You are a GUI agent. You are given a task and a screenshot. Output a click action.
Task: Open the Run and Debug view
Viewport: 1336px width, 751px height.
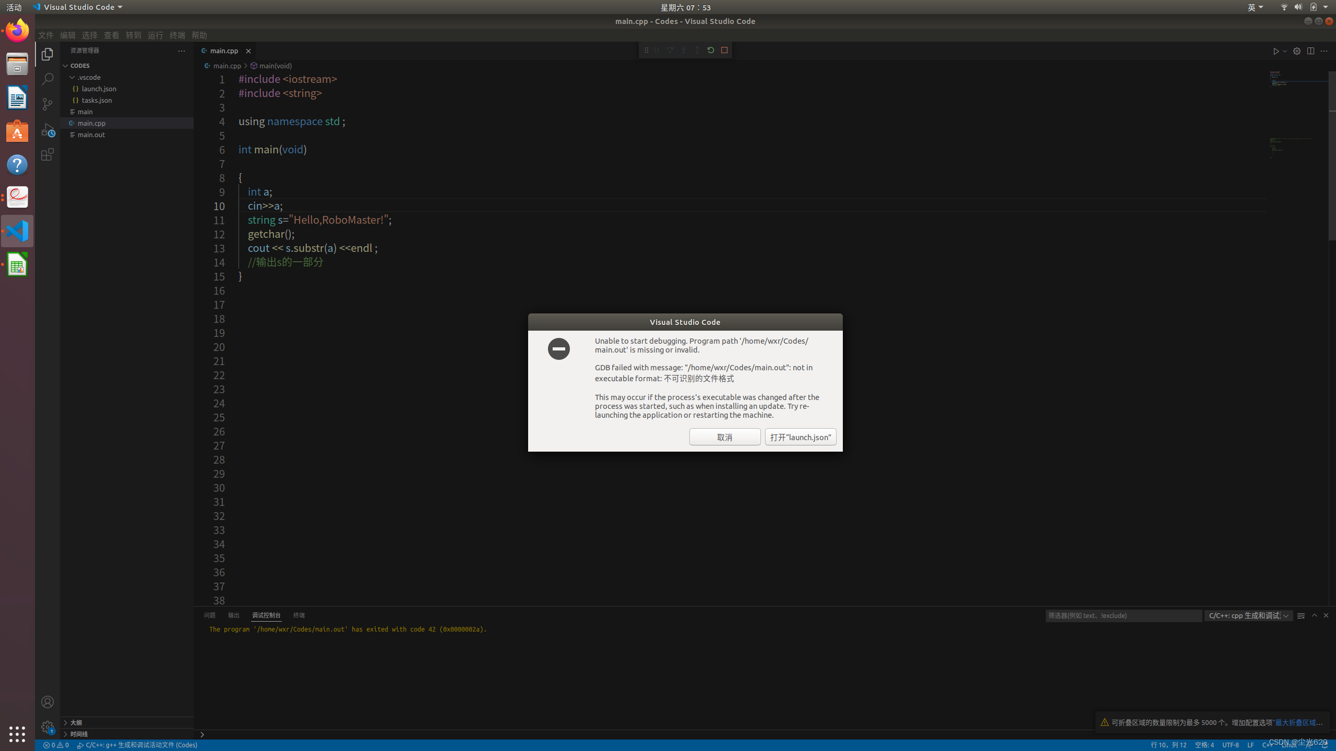[47, 129]
